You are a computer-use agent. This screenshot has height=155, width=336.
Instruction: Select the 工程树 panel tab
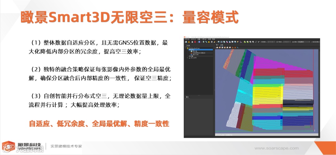188,46
